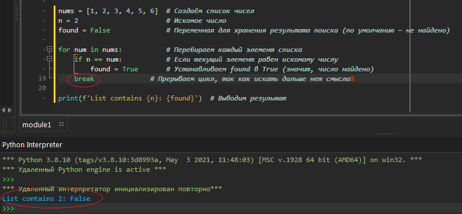Click the last >>> interpreter prompt

click(8, 209)
